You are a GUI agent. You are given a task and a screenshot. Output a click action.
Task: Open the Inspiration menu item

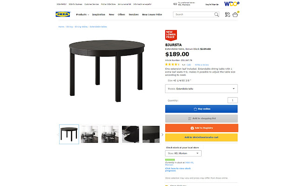(99, 14)
